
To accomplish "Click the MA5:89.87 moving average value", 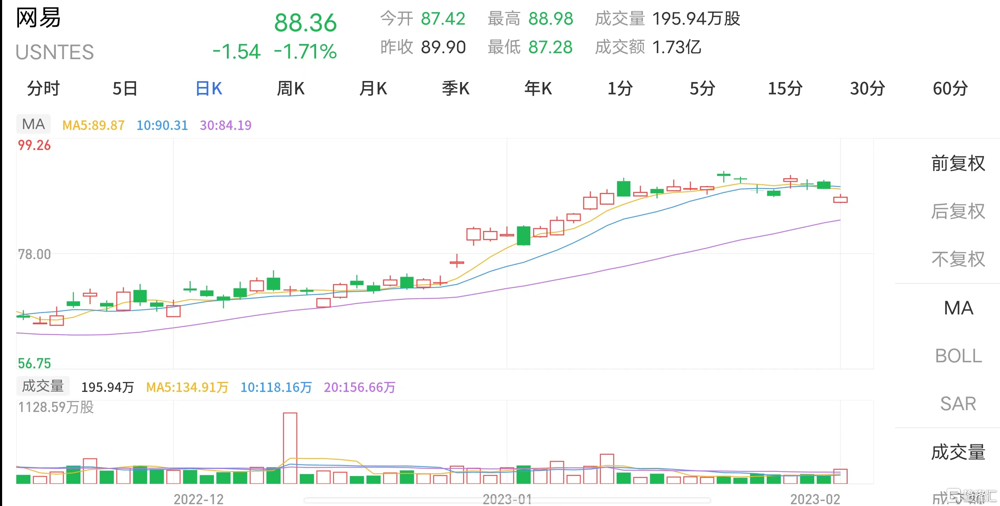I will coord(93,125).
